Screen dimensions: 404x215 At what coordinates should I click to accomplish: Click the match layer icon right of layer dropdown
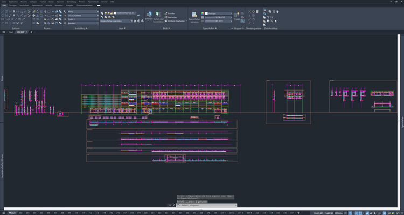[138, 15]
